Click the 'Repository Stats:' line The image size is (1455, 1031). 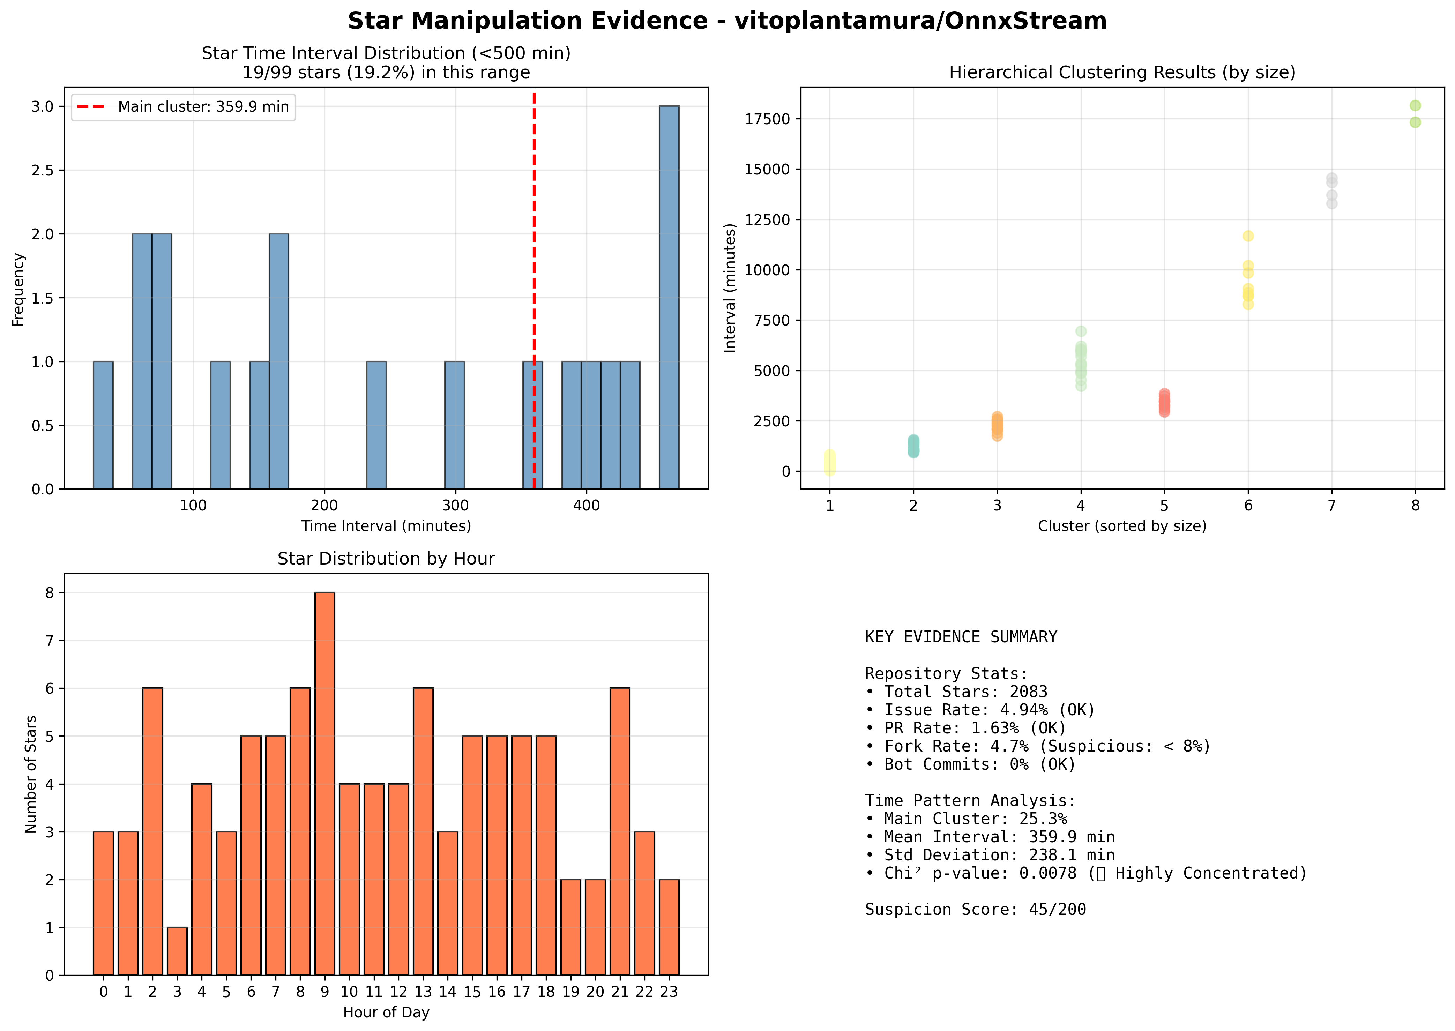[x=946, y=674]
